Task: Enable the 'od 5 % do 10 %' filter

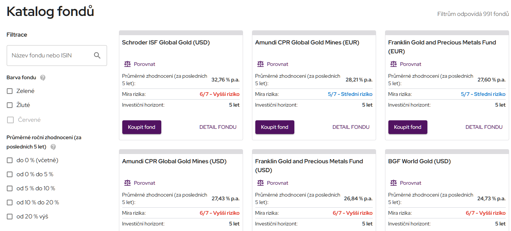Action: (10, 188)
